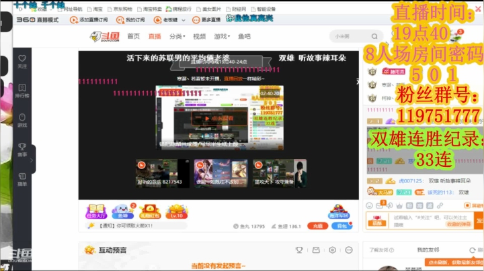The image size is (484, 271).
Task: Open mail icon in 互动预言 panel
Action: [316, 250]
